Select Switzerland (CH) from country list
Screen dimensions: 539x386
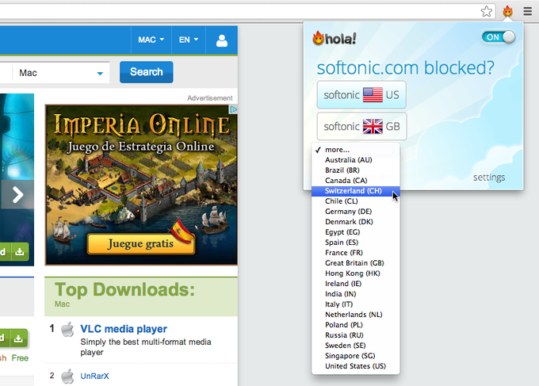pyautogui.click(x=355, y=191)
